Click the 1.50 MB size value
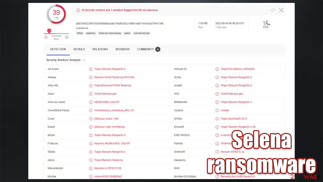The height and width of the screenshot is (182, 323). coord(203,23)
